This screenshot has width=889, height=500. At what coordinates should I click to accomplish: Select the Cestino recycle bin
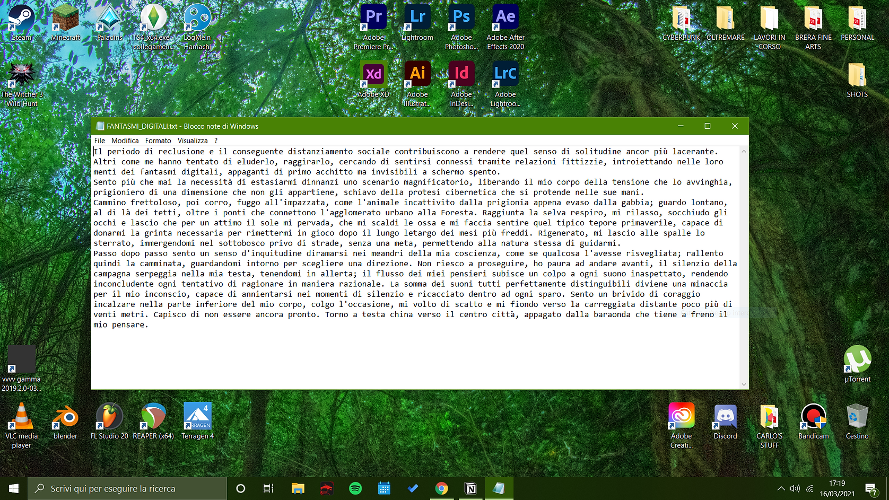857,422
